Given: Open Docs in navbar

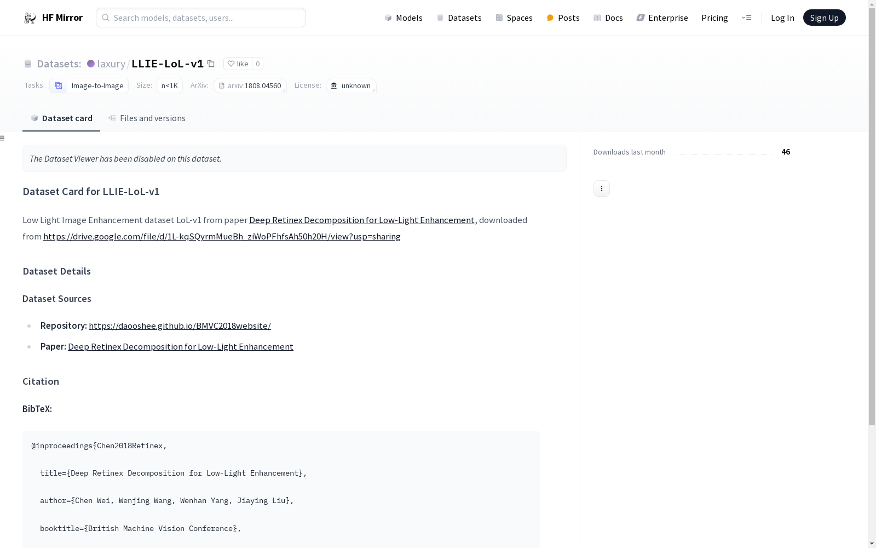Looking at the screenshot, I should click(x=608, y=18).
